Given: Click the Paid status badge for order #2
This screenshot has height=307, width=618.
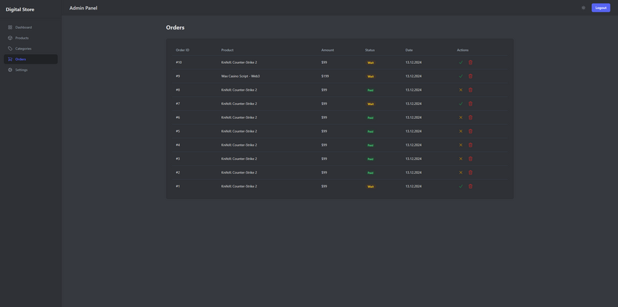Looking at the screenshot, I should [371, 173].
